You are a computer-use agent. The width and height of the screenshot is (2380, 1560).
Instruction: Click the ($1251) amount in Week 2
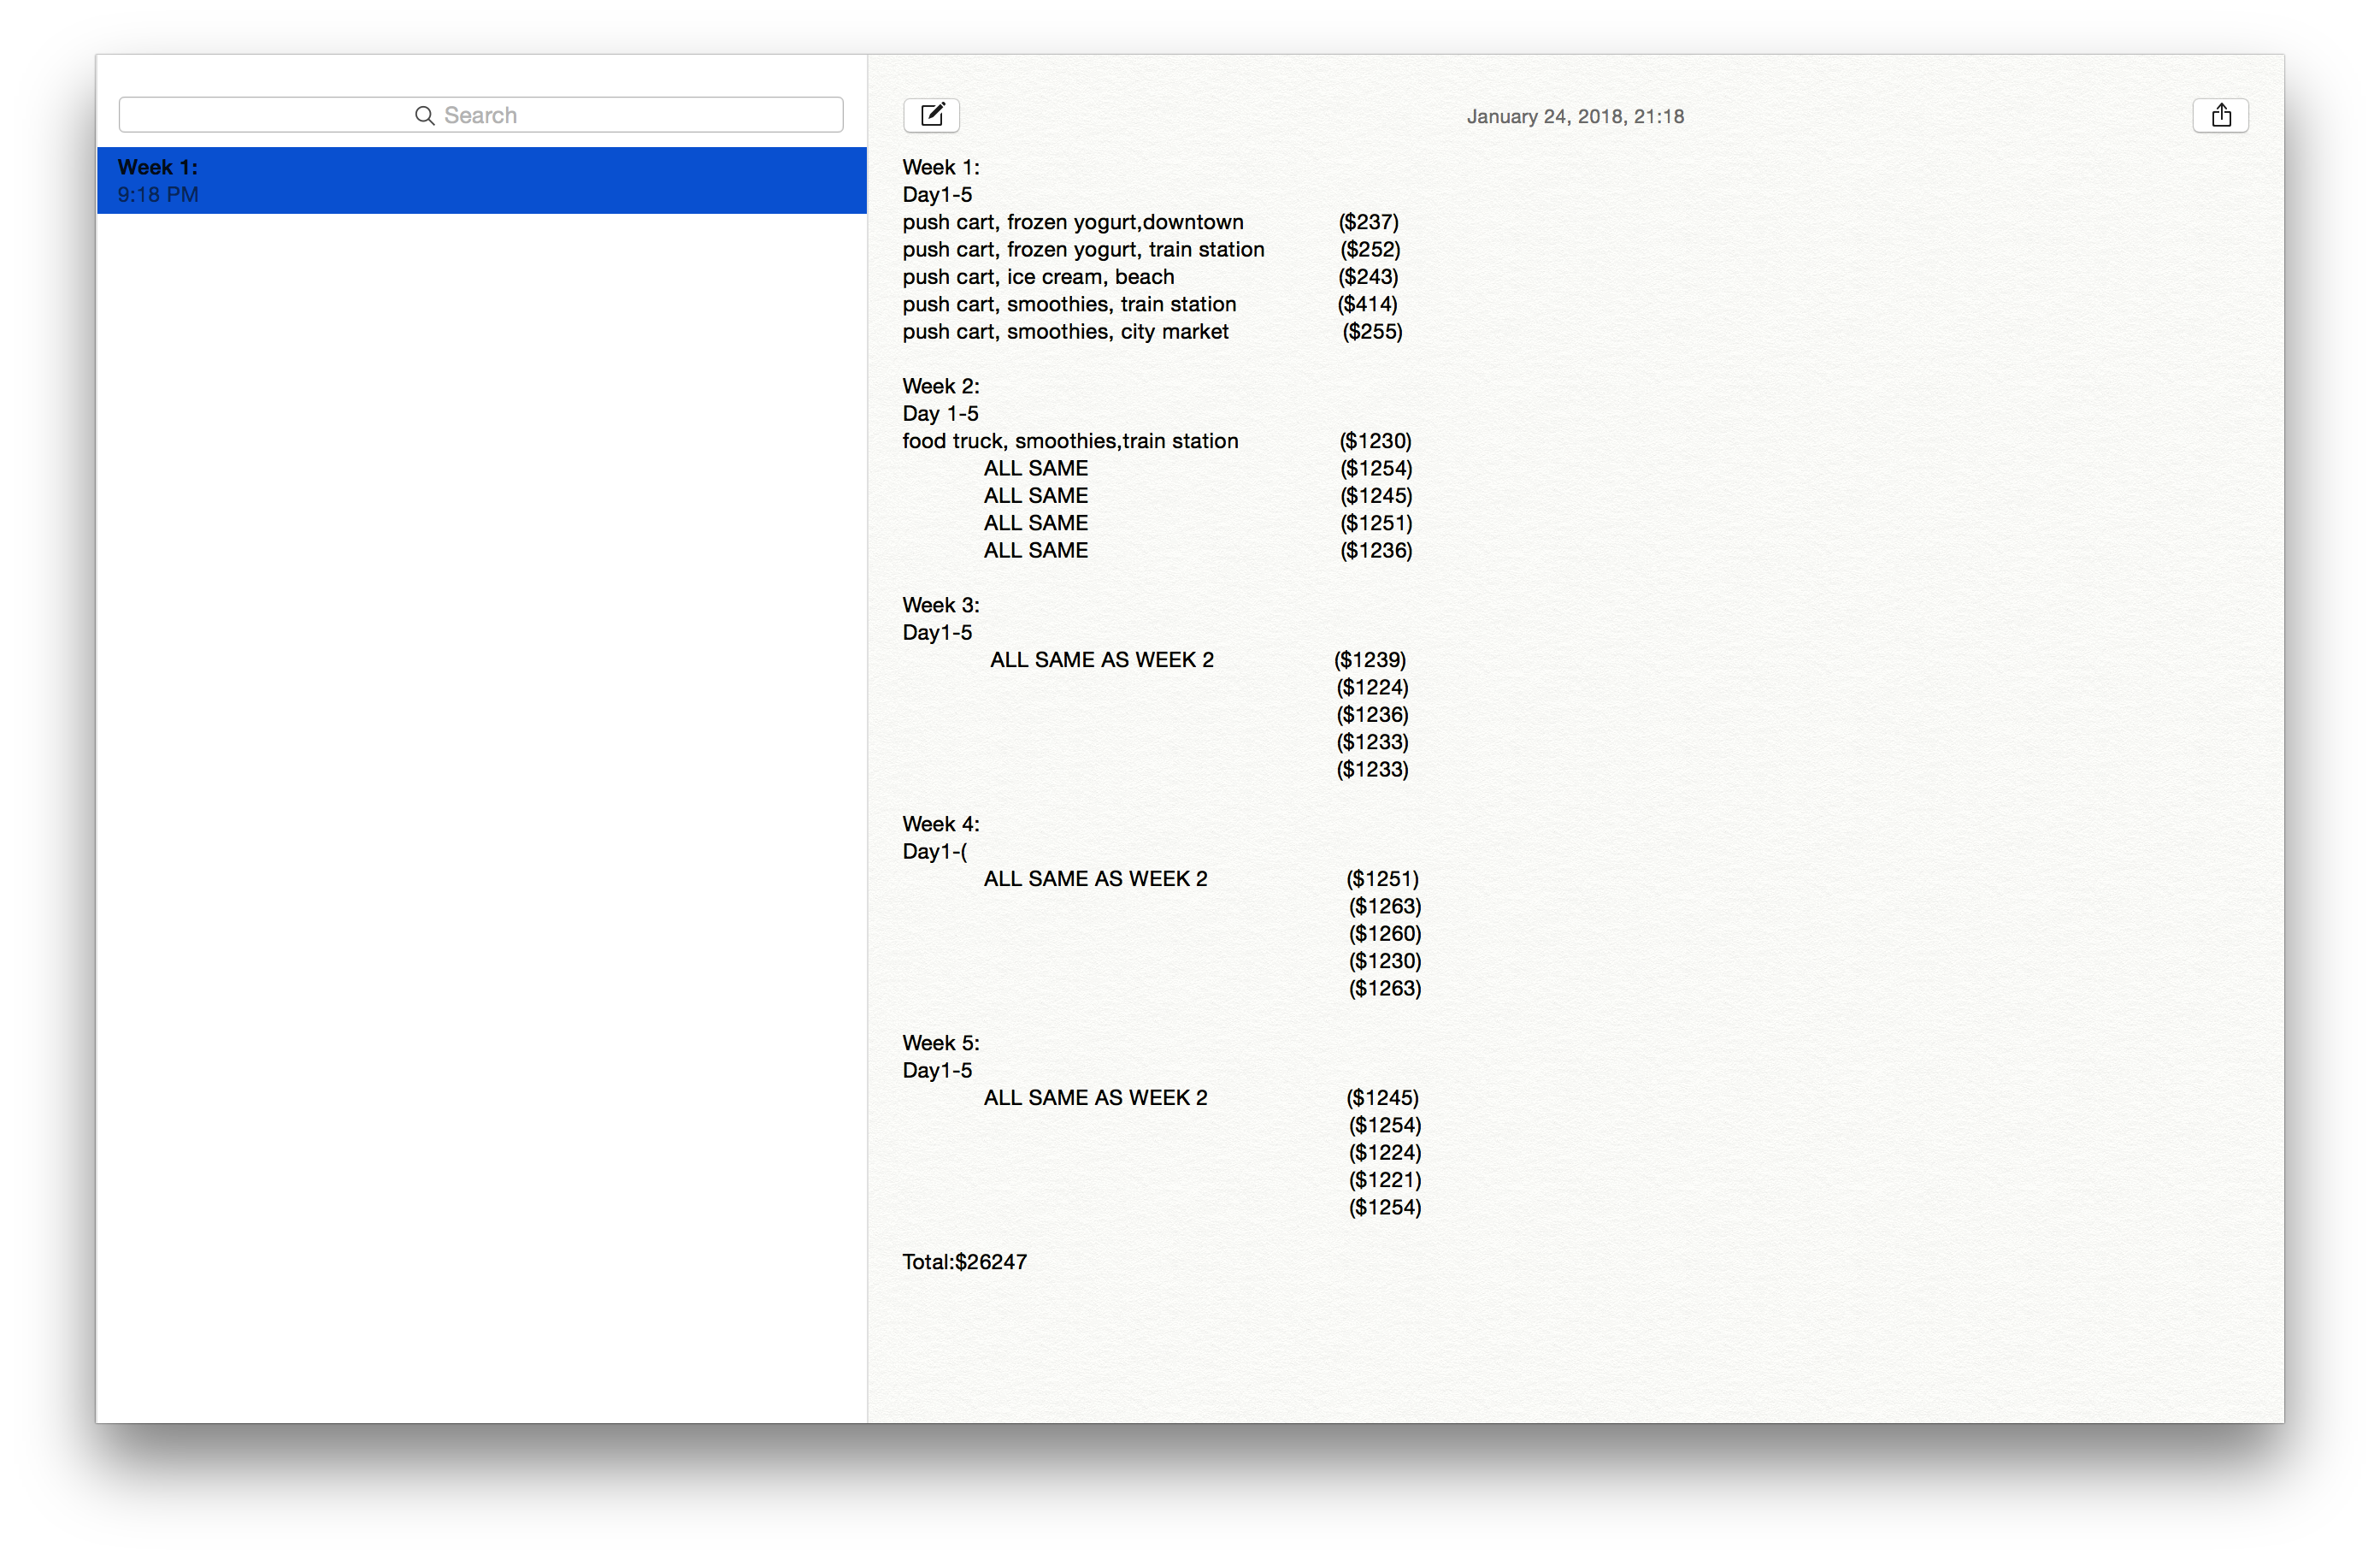coord(1376,523)
